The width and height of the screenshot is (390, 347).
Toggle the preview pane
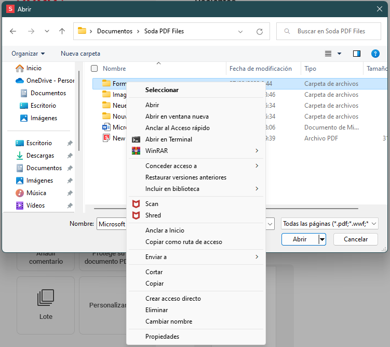[357, 54]
